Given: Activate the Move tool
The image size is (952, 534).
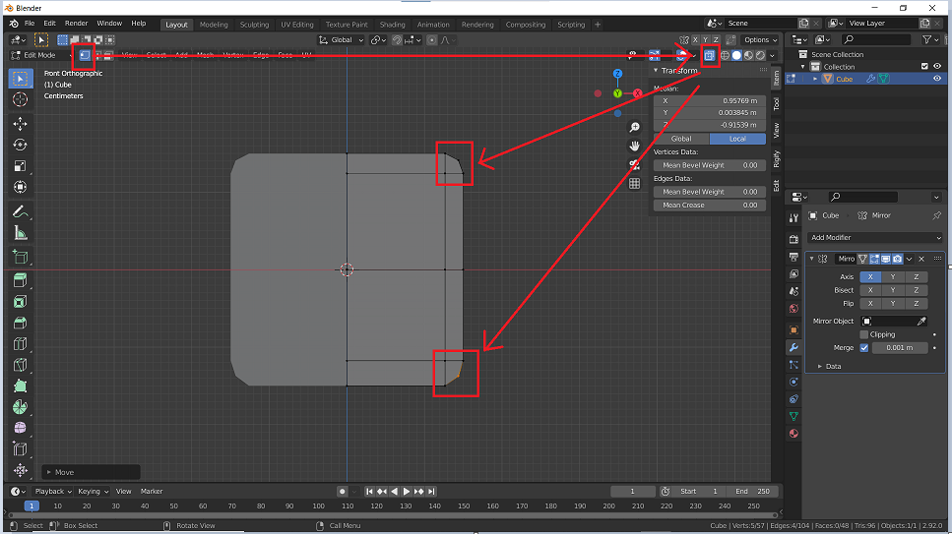Looking at the screenshot, I should [20, 124].
